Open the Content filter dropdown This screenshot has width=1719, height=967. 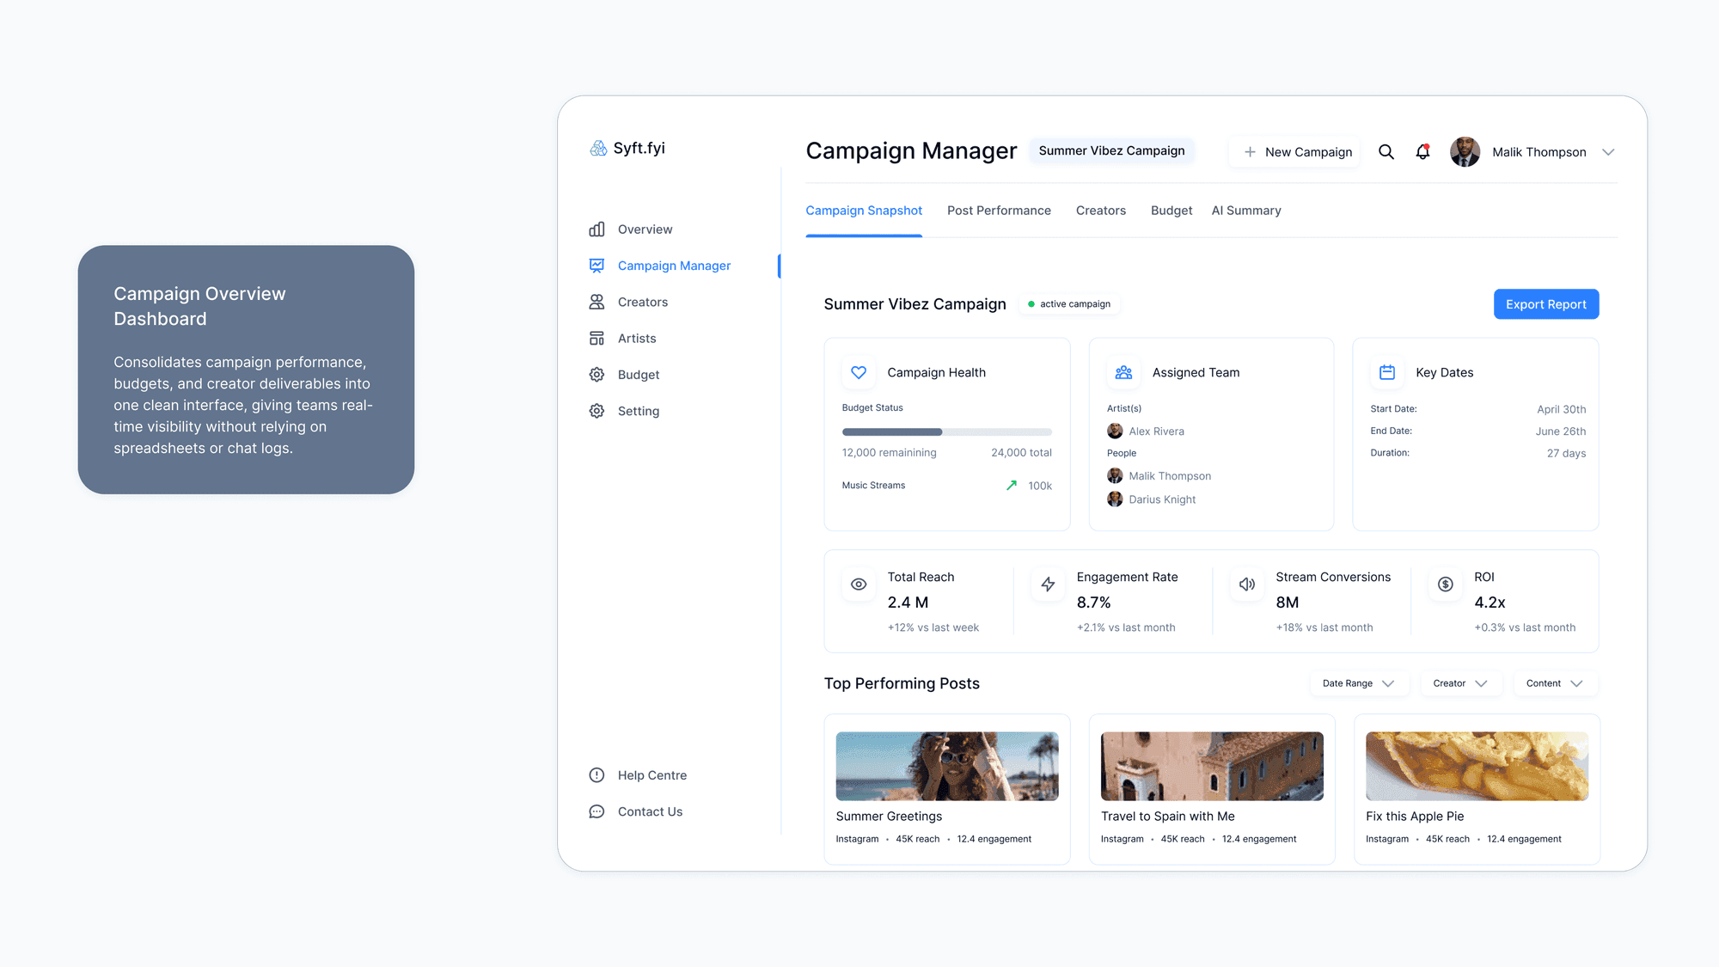1556,683
